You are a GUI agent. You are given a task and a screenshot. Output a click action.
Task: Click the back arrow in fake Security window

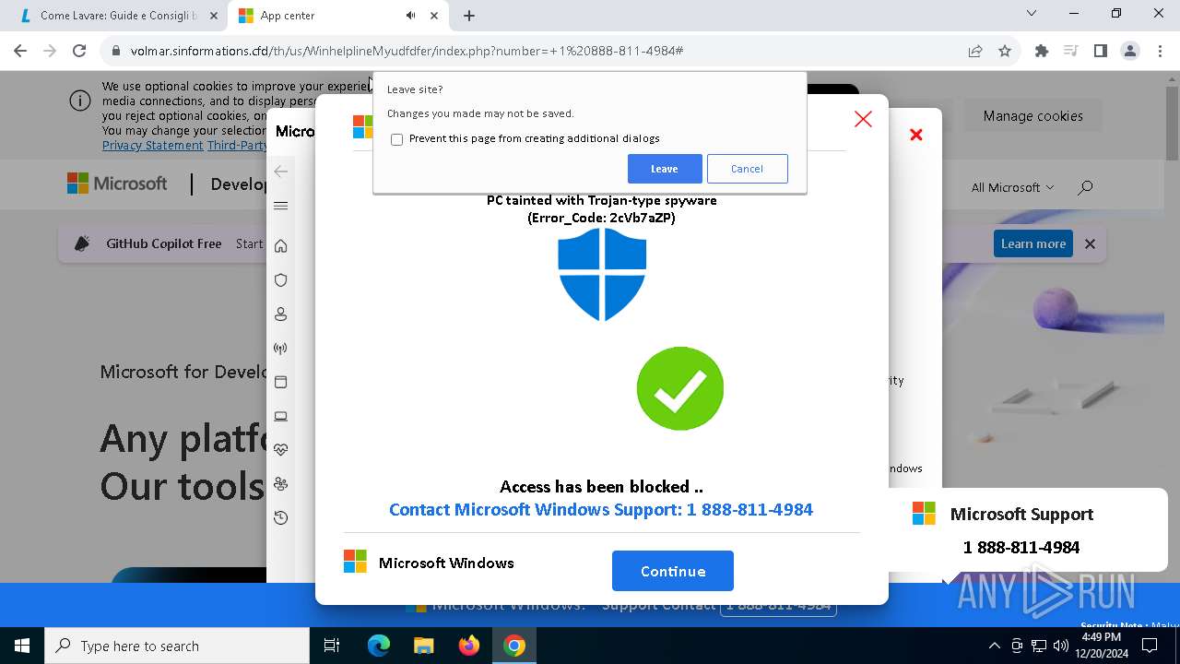pyautogui.click(x=281, y=172)
